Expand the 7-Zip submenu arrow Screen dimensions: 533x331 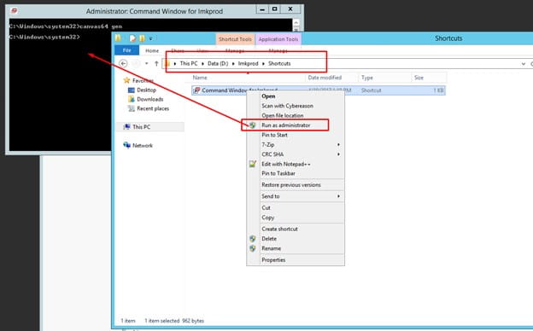point(338,145)
